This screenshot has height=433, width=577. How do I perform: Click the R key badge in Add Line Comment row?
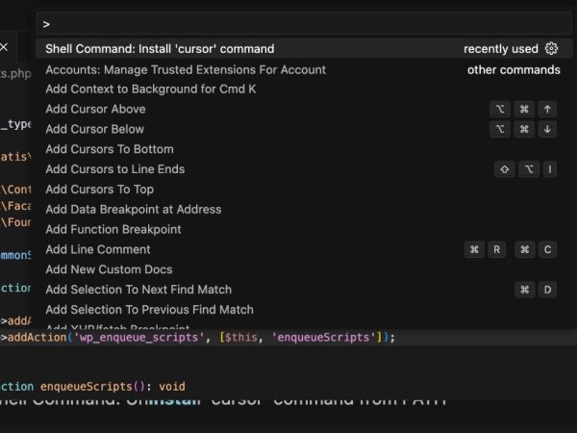click(496, 249)
